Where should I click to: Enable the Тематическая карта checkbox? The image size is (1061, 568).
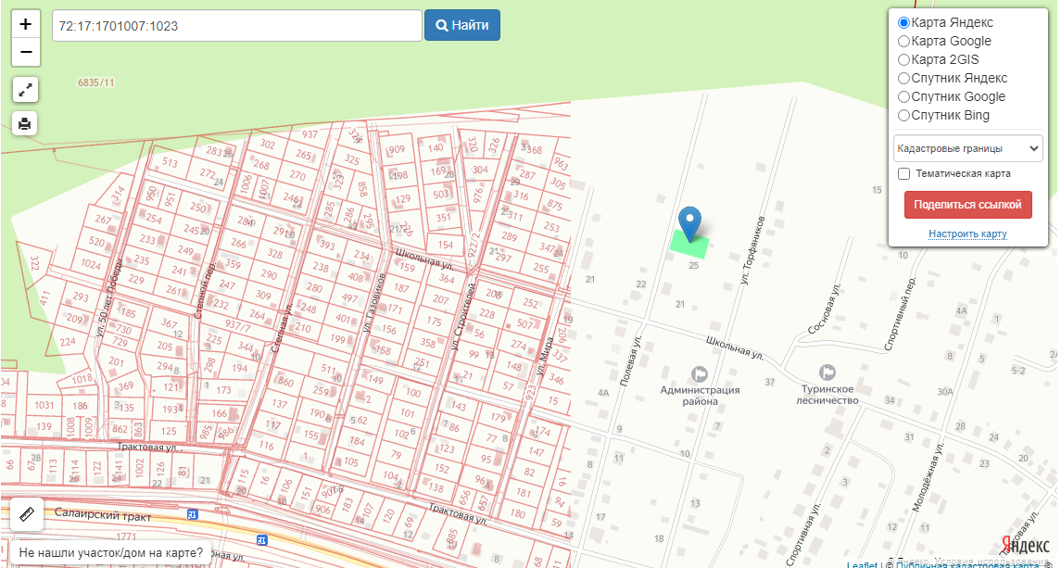[x=904, y=174]
